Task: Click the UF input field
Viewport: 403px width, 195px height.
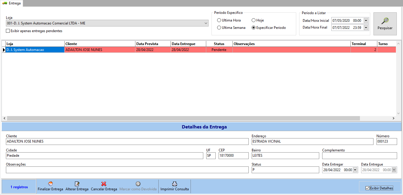Action: (x=211, y=156)
